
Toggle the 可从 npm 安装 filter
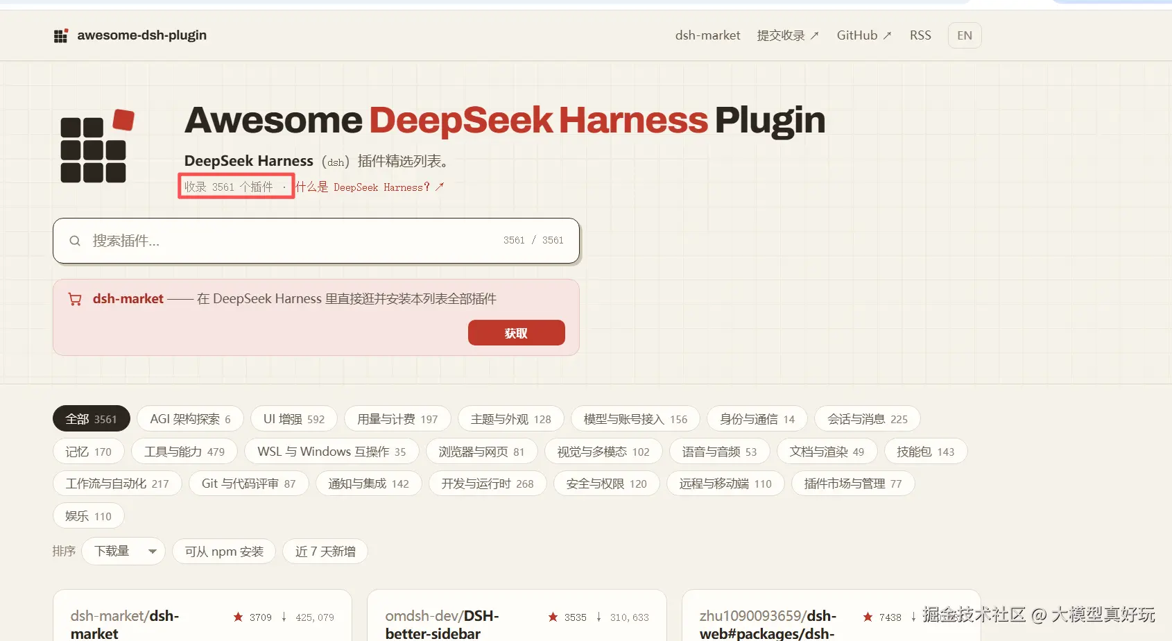click(224, 551)
